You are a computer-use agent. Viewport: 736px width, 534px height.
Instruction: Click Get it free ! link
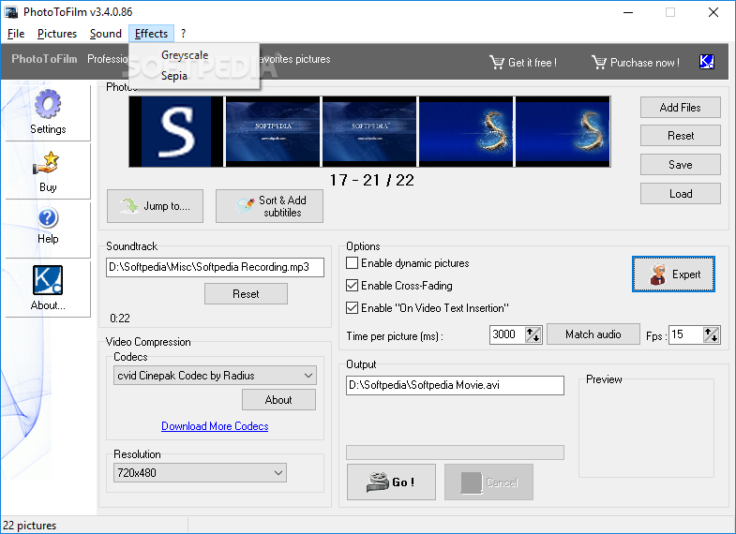[x=533, y=63]
